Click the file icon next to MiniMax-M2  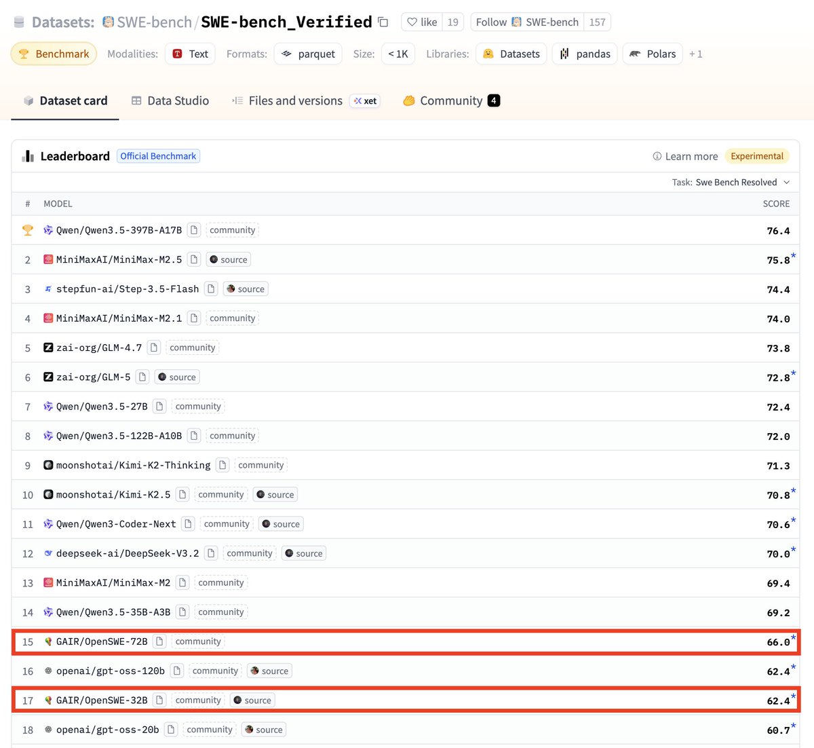point(182,582)
